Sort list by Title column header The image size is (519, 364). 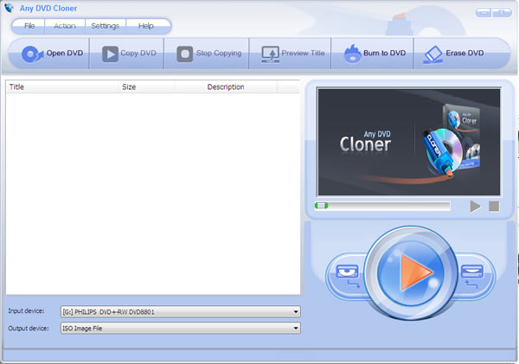click(x=62, y=86)
